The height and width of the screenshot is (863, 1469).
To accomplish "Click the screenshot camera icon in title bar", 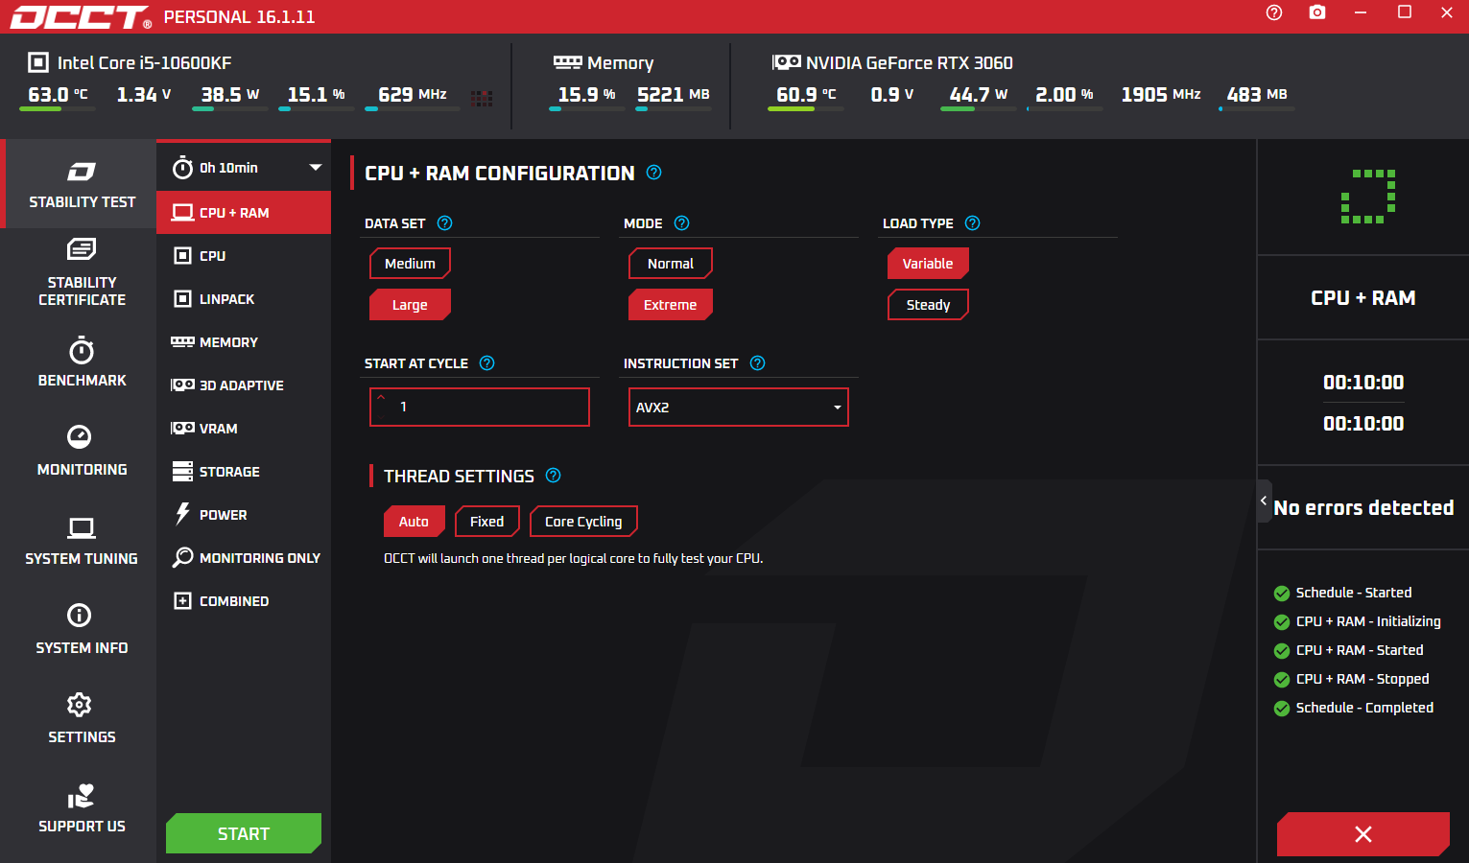I will (x=1317, y=12).
